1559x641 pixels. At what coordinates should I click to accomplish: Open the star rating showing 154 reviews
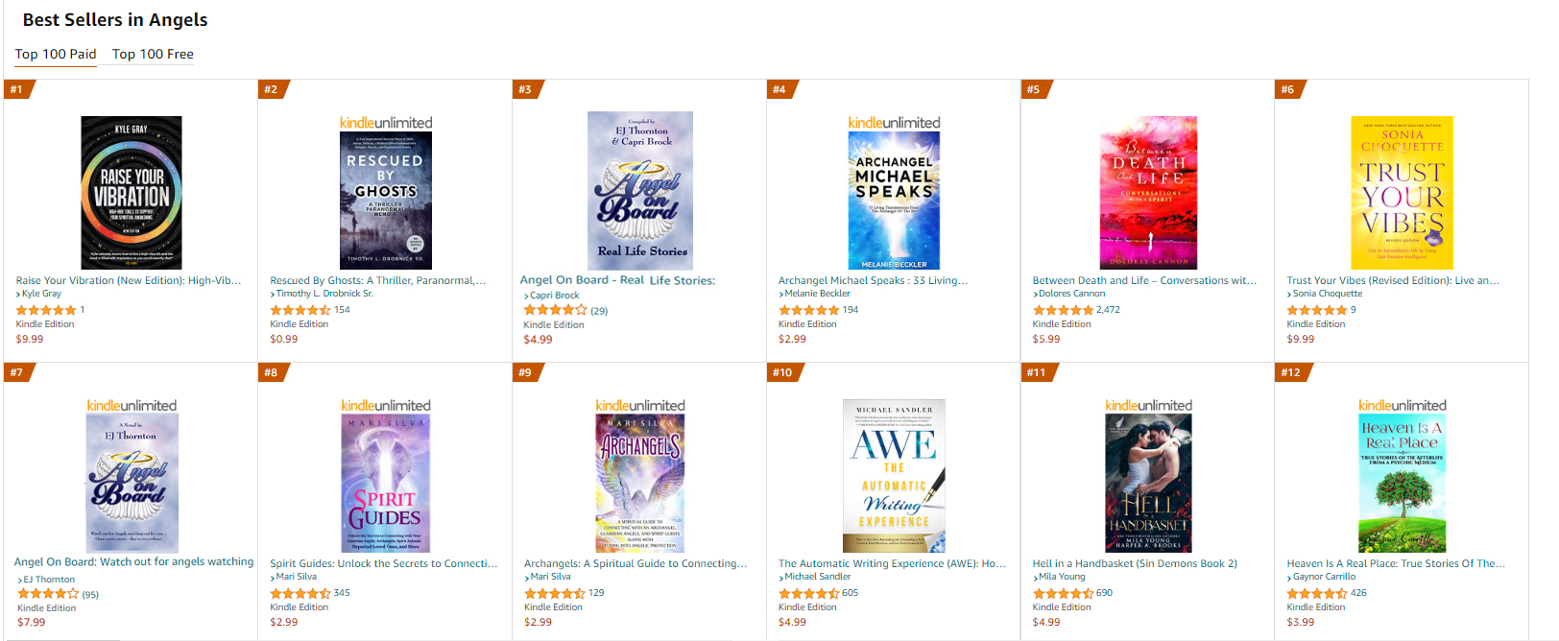(310, 310)
